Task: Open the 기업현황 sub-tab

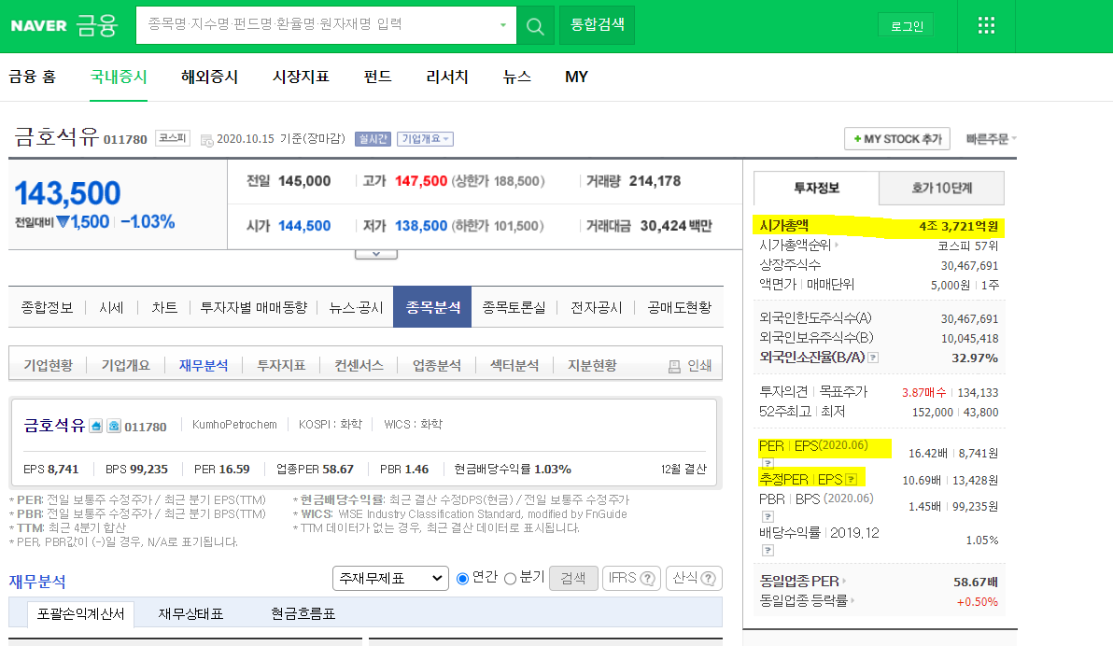Action: (x=49, y=366)
